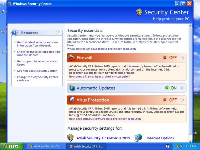Image resolution: width=200 pixels, height=150 pixels.
Task: Select Windows Security Center taskbar button
Action: point(45,146)
